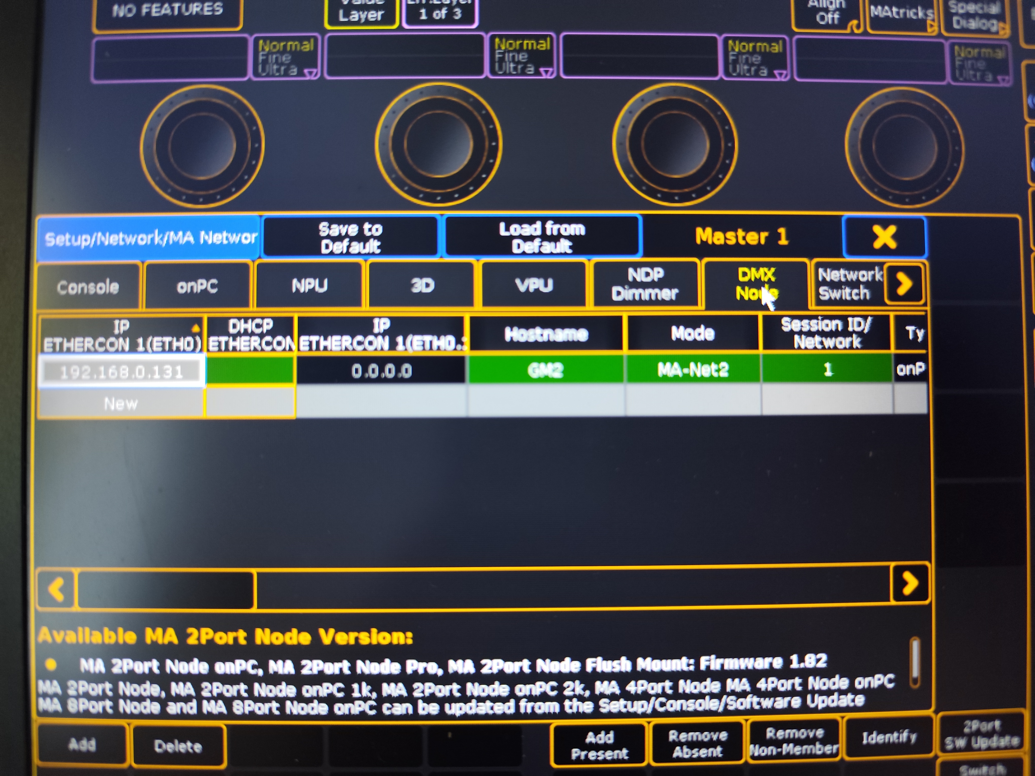The width and height of the screenshot is (1035, 776).
Task: Open 2Port SW Update
Action: [x=982, y=734]
